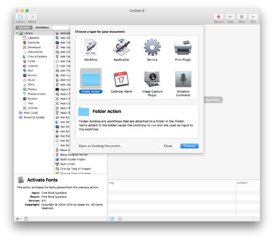Select Fonts category in Library
274x241 pixels.
[x=31, y=61]
